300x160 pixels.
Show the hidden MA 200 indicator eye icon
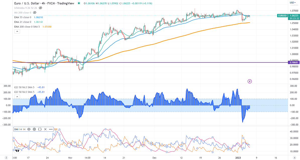tap(35, 12)
